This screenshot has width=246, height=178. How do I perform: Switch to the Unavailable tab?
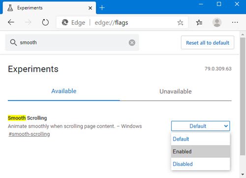[176, 91]
